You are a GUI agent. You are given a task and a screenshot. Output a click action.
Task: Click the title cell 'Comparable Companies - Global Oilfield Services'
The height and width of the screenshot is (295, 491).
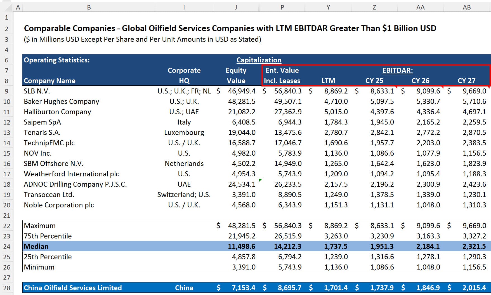click(x=230, y=28)
